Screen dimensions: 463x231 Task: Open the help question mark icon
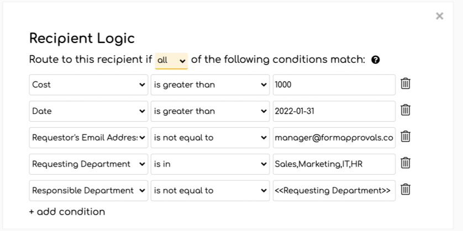click(x=376, y=60)
